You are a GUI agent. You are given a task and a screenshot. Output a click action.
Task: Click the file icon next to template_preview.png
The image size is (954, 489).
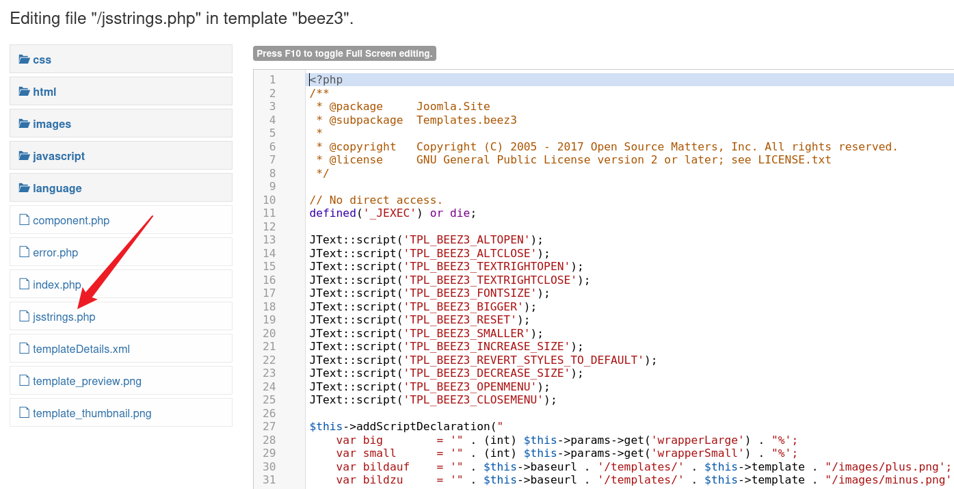25,380
